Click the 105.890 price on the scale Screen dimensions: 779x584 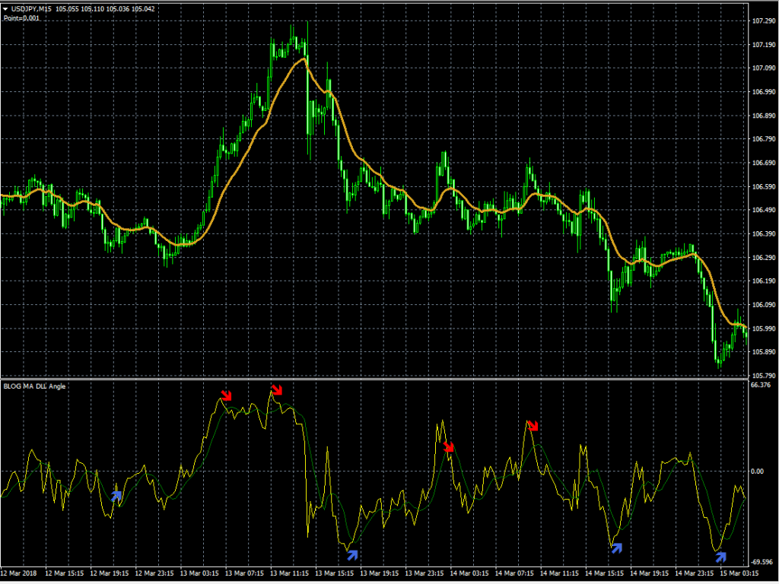(x=762, y=352)
